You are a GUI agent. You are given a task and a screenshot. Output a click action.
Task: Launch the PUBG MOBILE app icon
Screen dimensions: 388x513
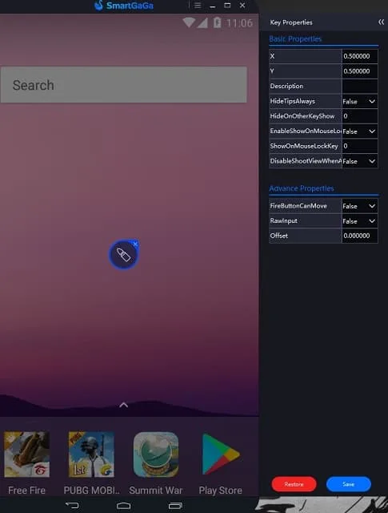coord(91,454)
